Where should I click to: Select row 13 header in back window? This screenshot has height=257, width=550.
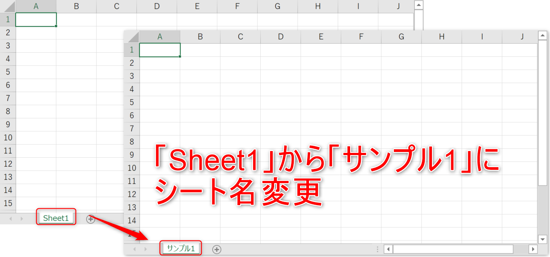point(8,177)
